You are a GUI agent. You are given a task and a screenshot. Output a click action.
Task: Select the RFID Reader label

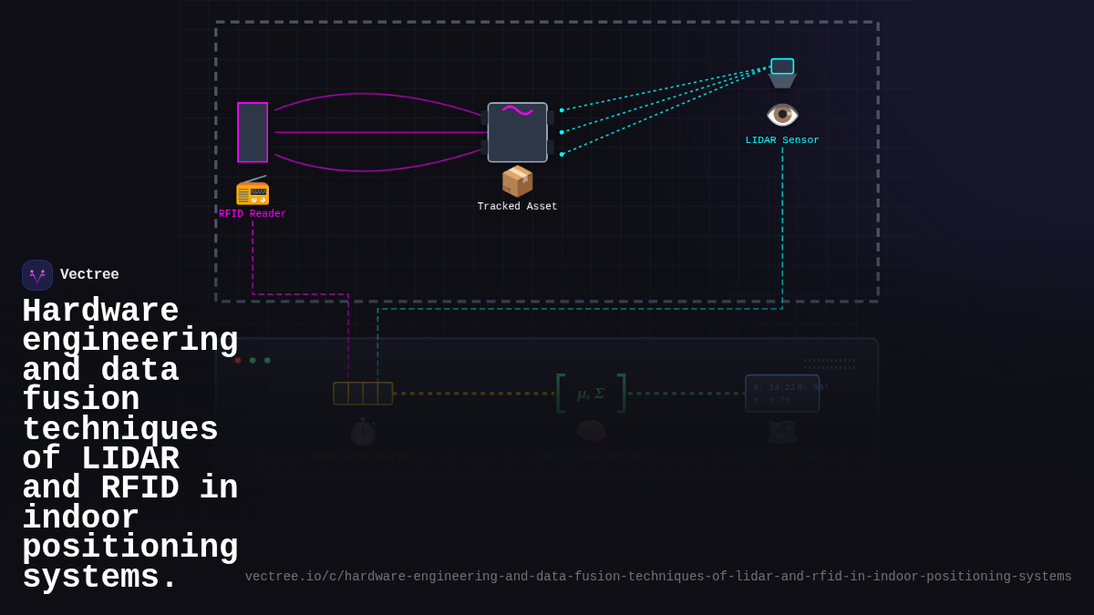click(252, 213)
